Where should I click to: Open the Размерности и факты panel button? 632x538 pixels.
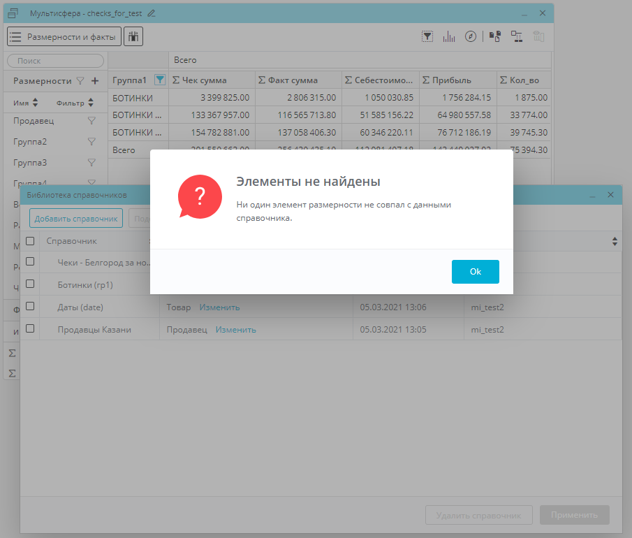64,36
